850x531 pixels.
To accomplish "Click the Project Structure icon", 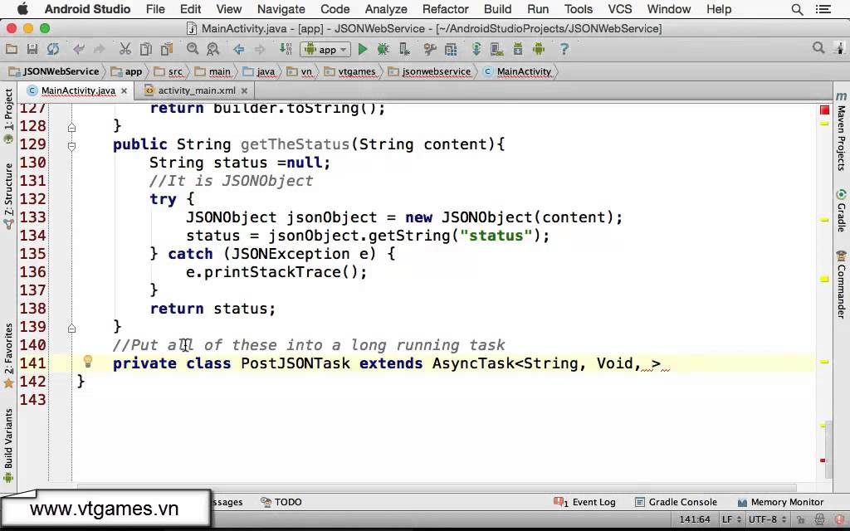I will [451, 49].
